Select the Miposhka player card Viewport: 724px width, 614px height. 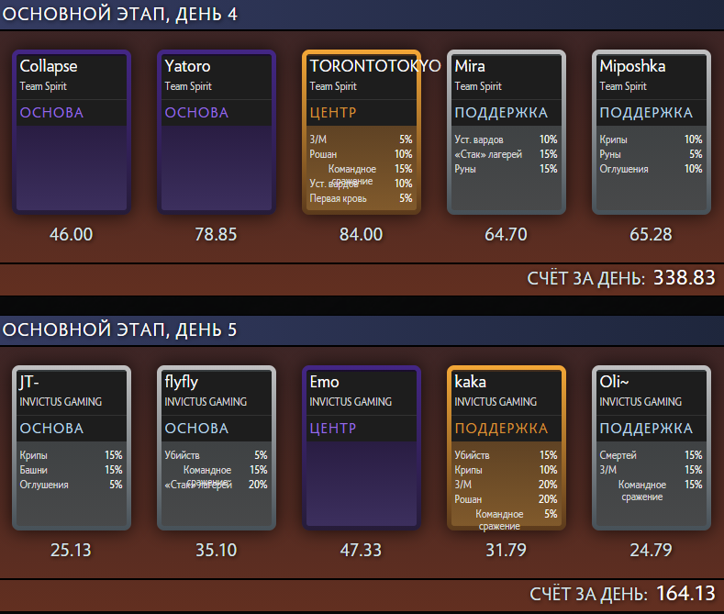pos(652,132)
